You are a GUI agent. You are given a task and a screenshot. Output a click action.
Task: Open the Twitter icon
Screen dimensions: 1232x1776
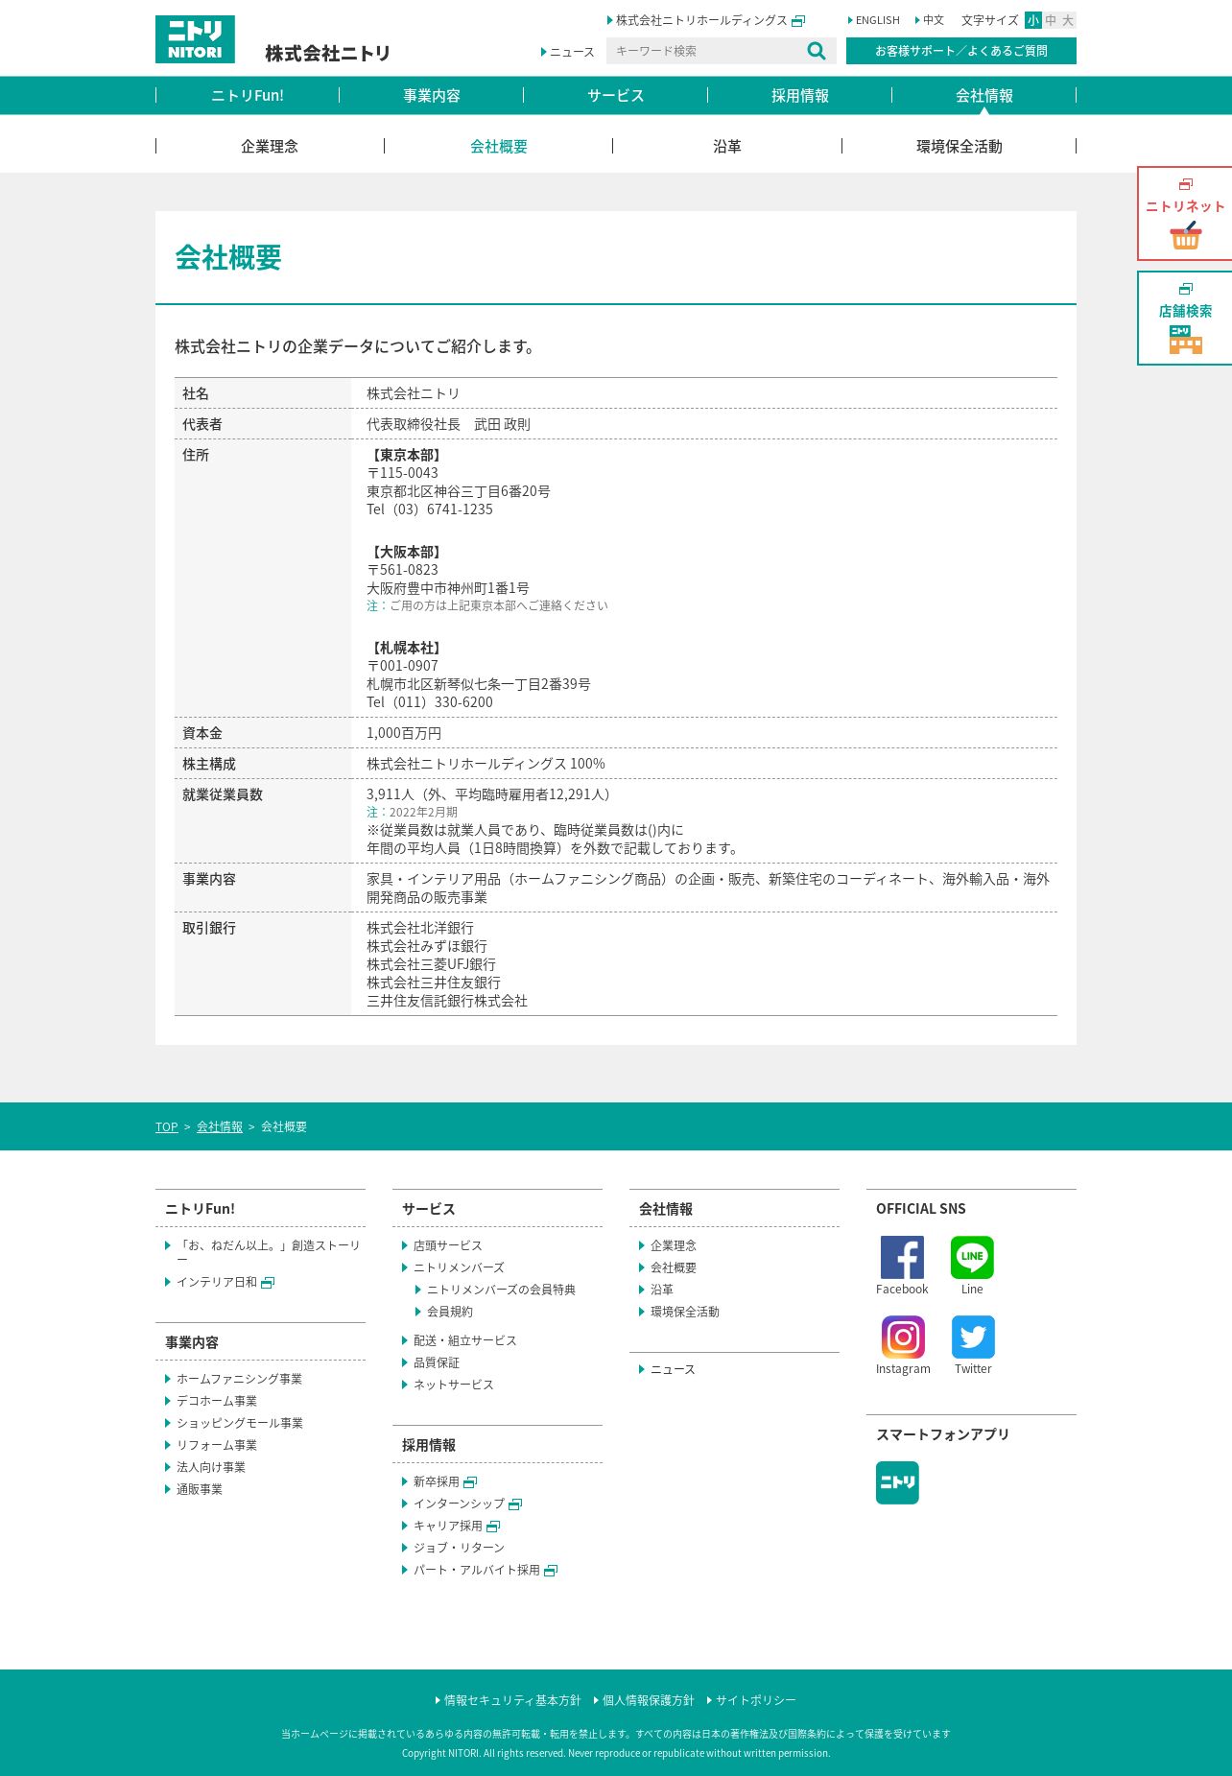(973, 1337)
